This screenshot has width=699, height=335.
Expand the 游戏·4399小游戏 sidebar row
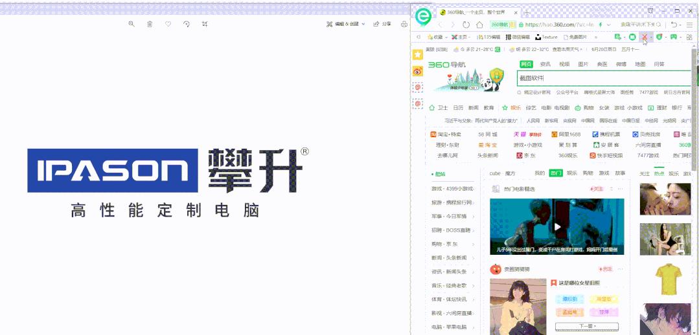coord(453,189)
